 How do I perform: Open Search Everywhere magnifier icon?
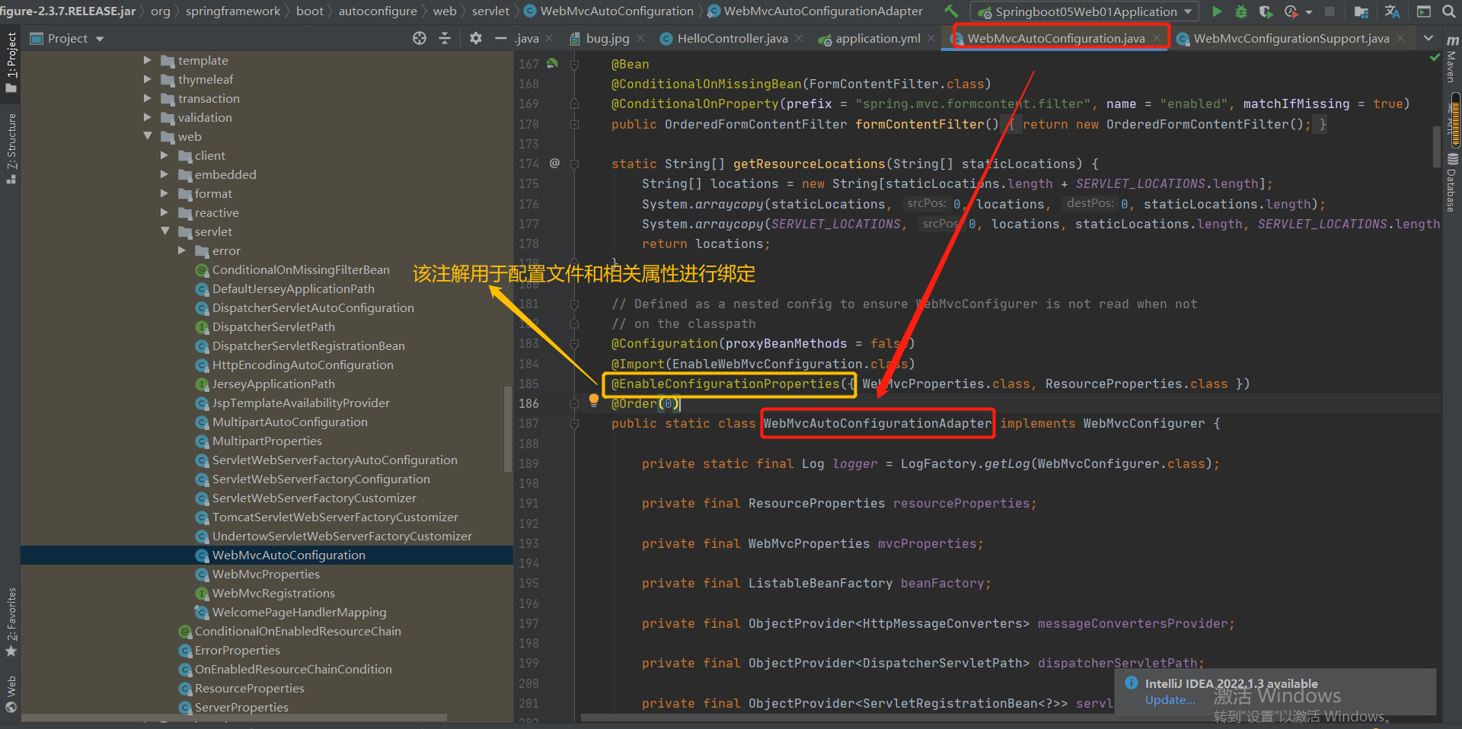coord(1449,11)
